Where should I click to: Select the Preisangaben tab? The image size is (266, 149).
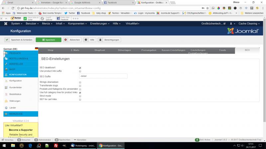(149, 50)
